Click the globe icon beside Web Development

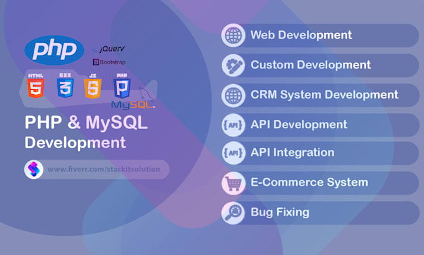(233, 36)
